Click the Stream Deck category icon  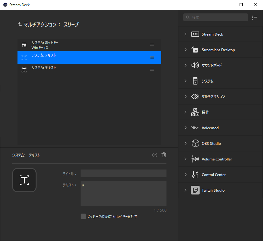pos(195,34)
